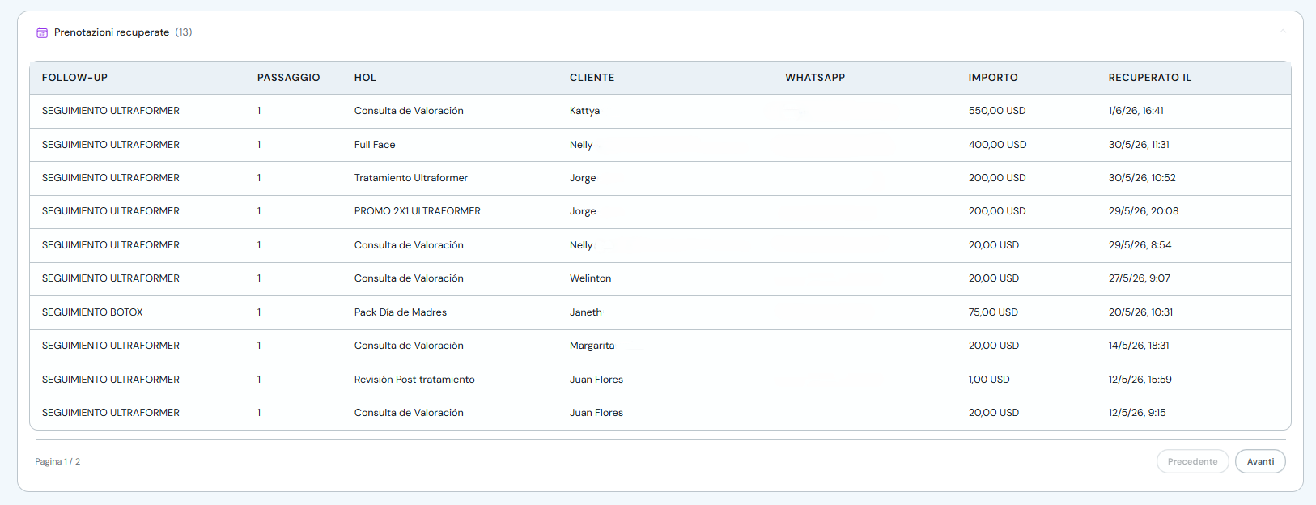Click the 12/5/26, 9:15 date cell
Screen dimensions: 1316x505
pos(1137,413)
